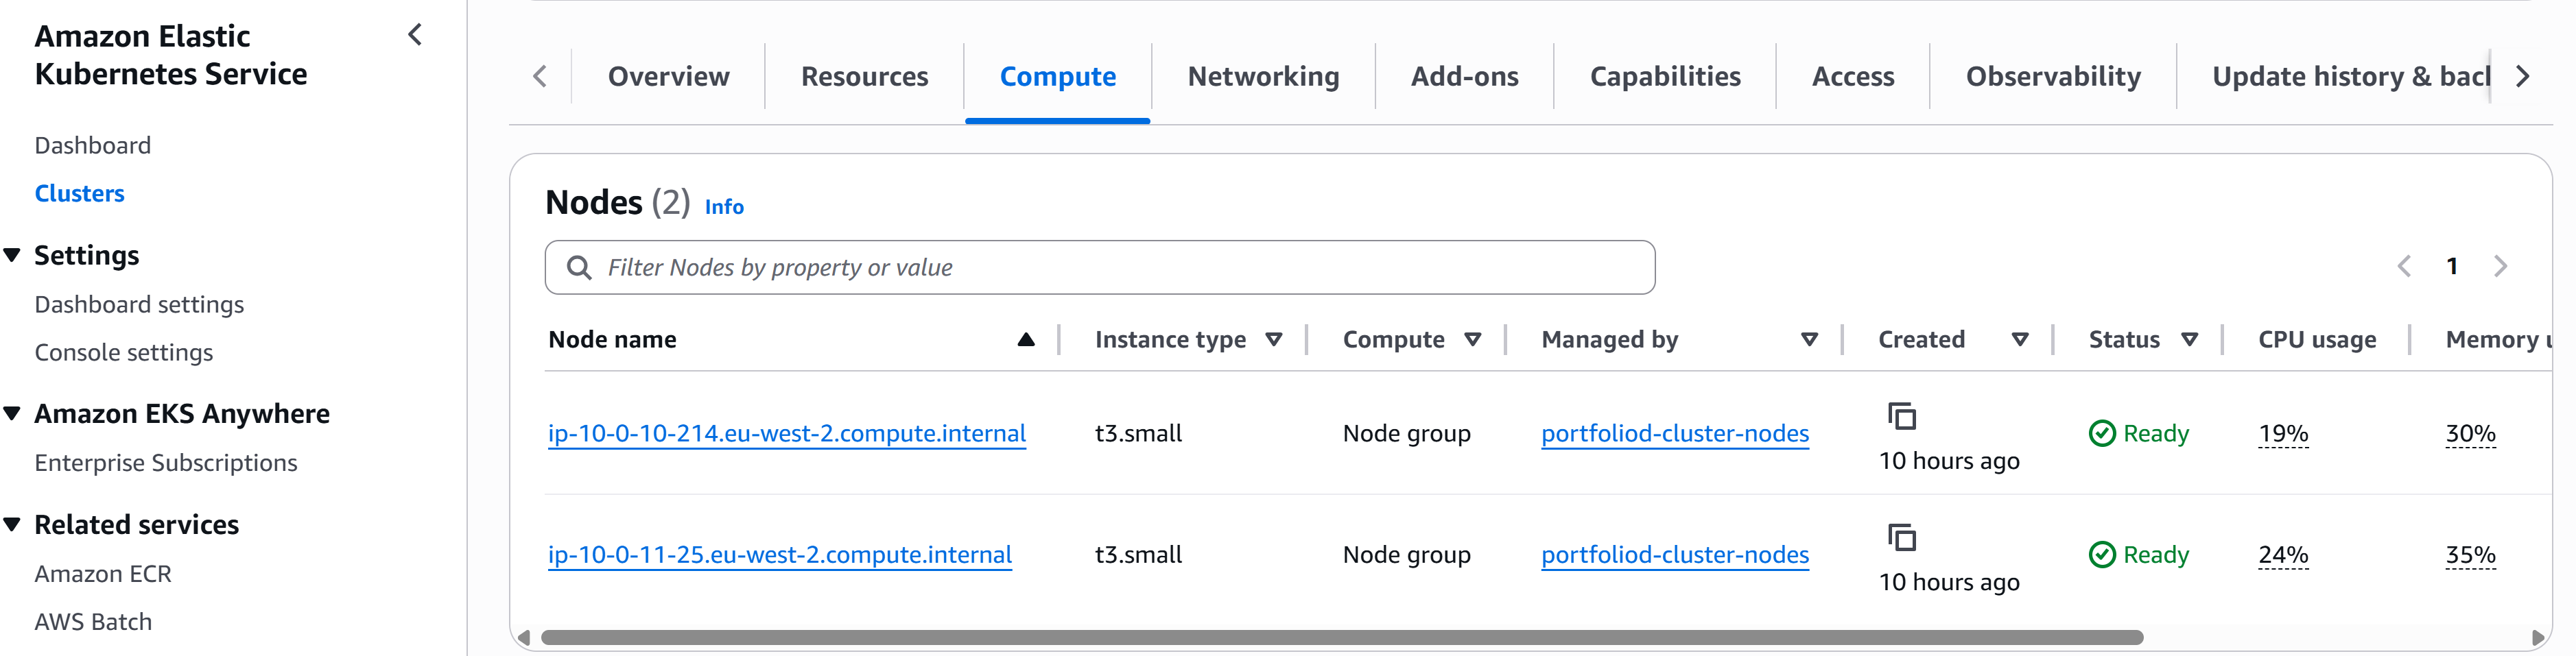Viewport: 2576px width, 656px height.
Task: Open node ip-10-0-10-214.eu-west-2.compute.internal
Action: click(x=787, y=433)
